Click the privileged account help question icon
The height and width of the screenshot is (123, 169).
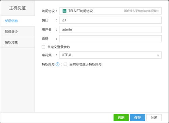click(x=57, y=64)
